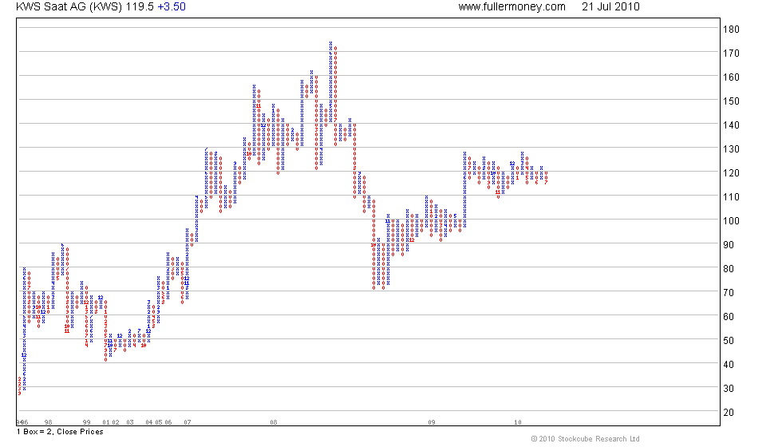Click the price change value '+3.50'
782x447 pixels.
[172, 7]
